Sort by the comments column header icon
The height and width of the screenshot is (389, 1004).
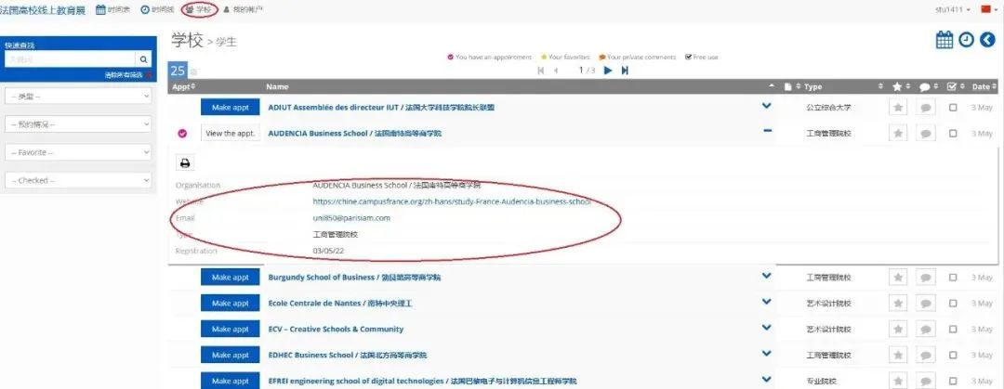click(x=925, y=86)
